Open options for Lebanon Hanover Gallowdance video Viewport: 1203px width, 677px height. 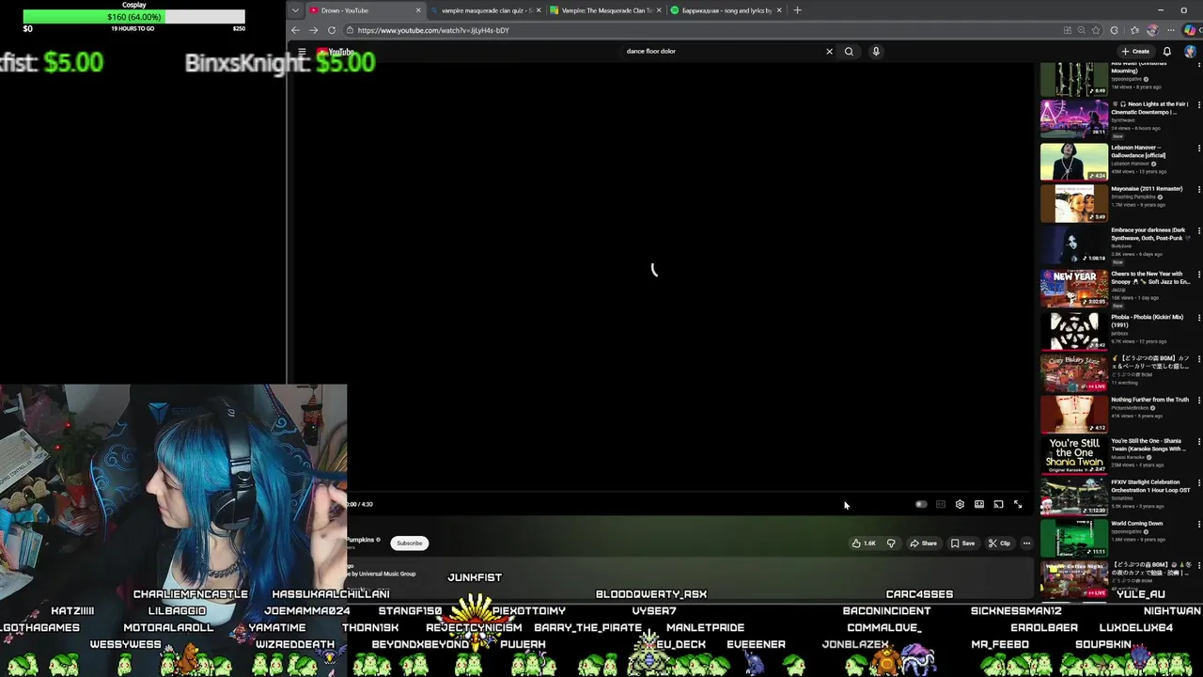coord(1199,148)
